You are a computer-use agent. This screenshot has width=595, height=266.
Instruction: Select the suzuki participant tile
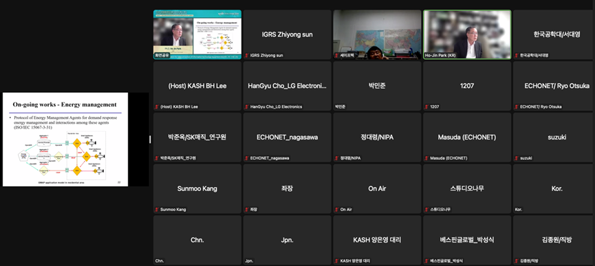(x=554, y=137)
